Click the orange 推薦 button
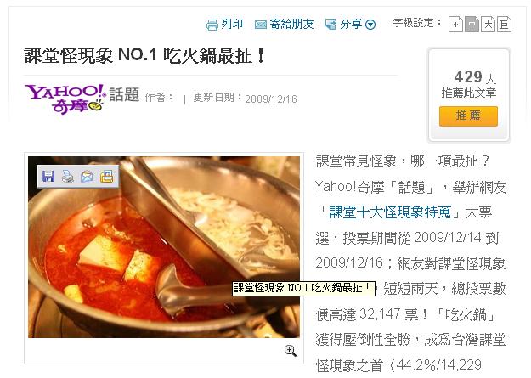The image size is (531, 378). point(468,116)
